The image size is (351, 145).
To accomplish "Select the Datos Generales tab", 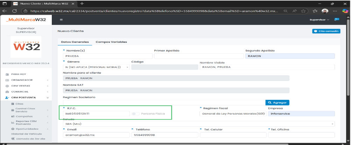I will [x=75, y=42].
